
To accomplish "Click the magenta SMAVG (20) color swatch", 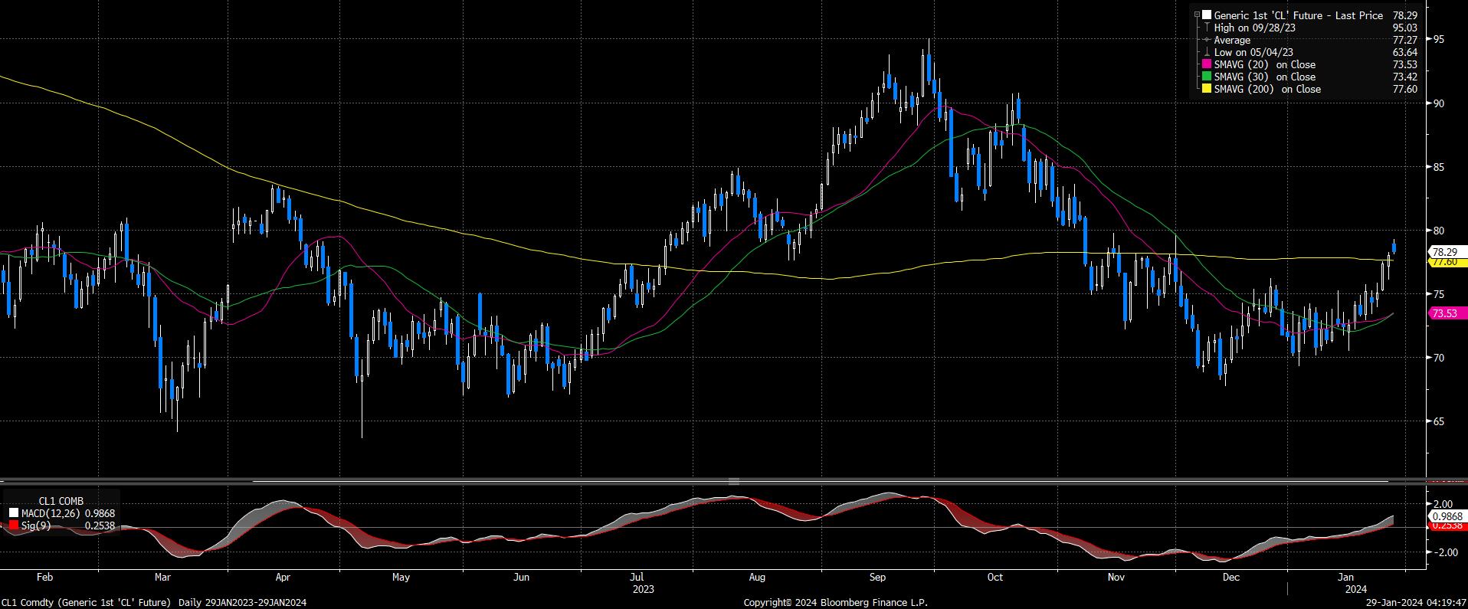I will point(1207,64).
